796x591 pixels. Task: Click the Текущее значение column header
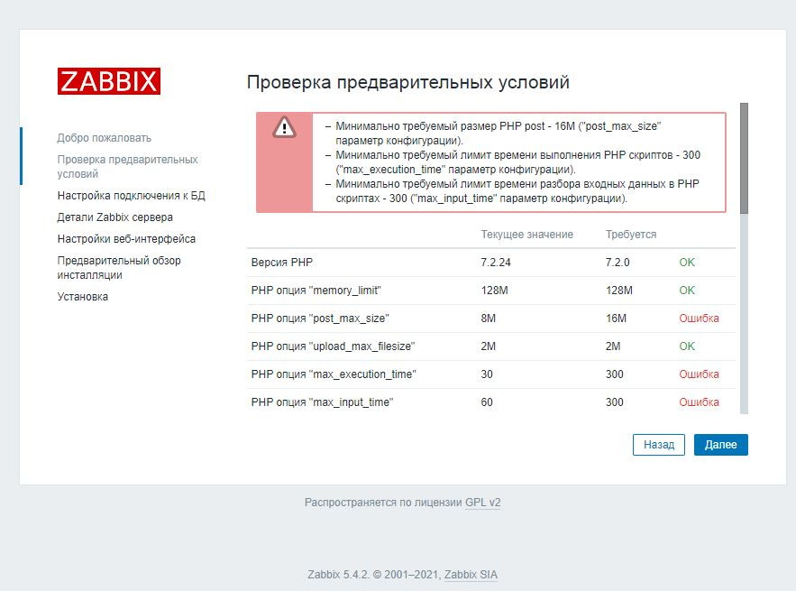[527, 235]
